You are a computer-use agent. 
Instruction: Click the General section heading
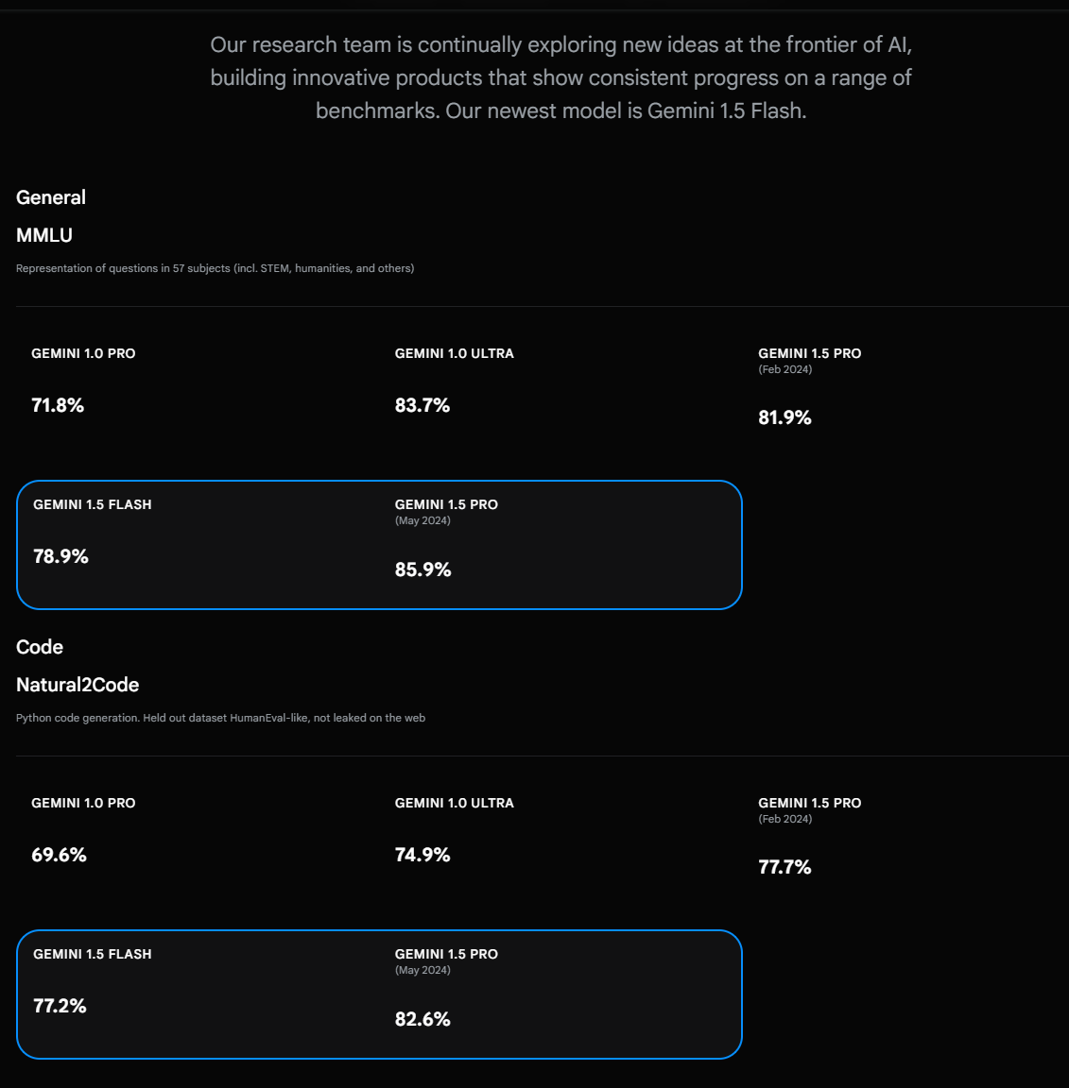(51, 197)
